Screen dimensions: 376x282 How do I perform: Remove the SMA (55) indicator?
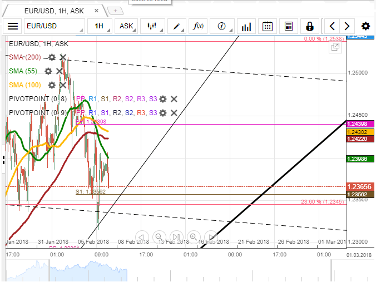[x=59, y=71]
